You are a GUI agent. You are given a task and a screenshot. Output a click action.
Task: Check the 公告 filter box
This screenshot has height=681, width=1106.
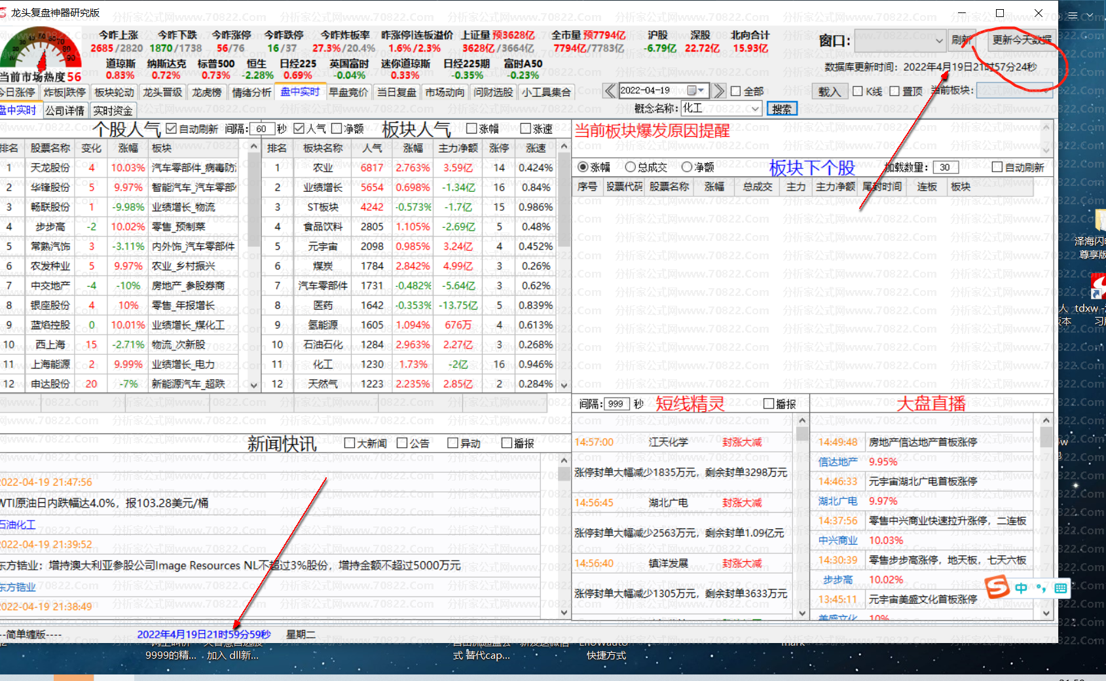click(402, 443)
